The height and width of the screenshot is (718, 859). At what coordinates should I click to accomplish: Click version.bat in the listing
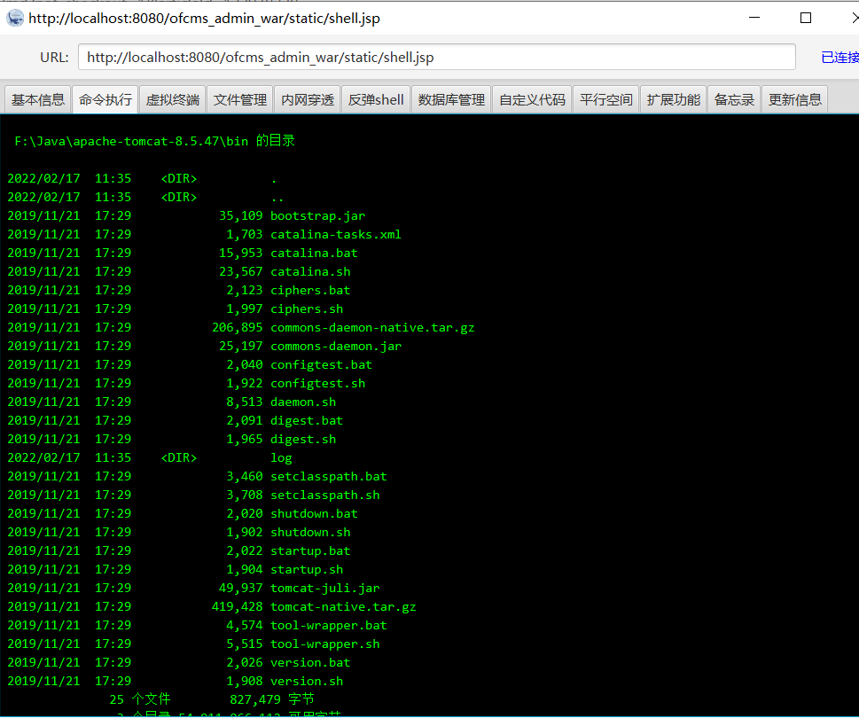(x=310, y=663)
